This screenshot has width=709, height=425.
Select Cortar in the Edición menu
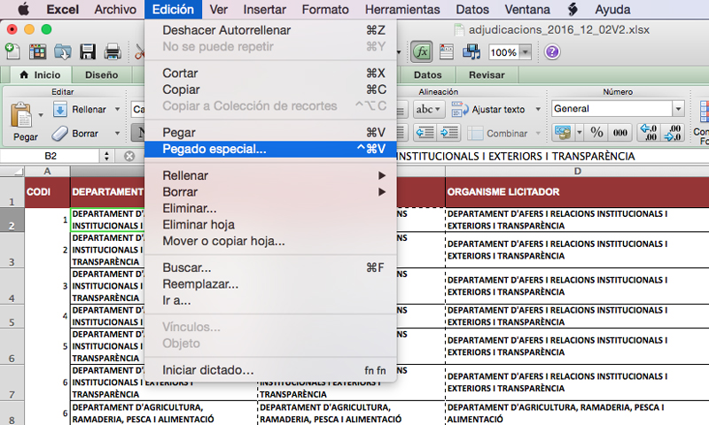270,73
